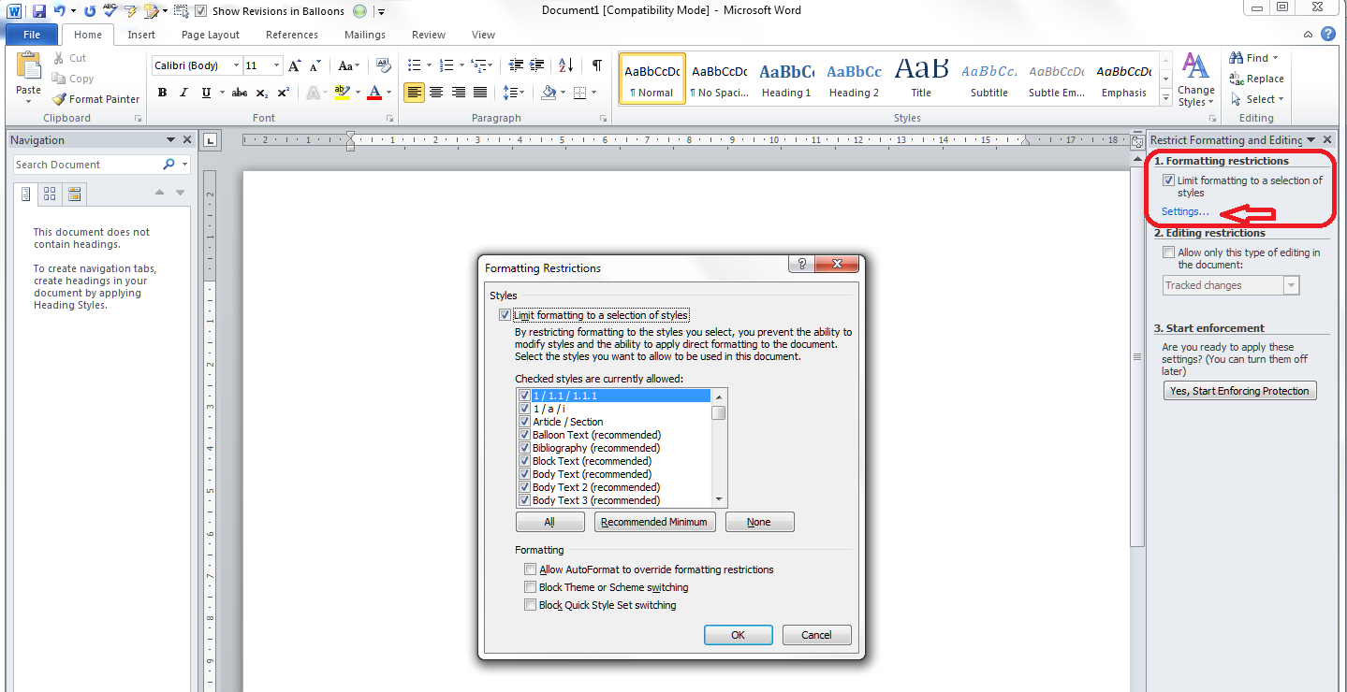Open the Tracked changes editing type dropdown
This screenshot has height=692, width=1347.
point(1292,285)
